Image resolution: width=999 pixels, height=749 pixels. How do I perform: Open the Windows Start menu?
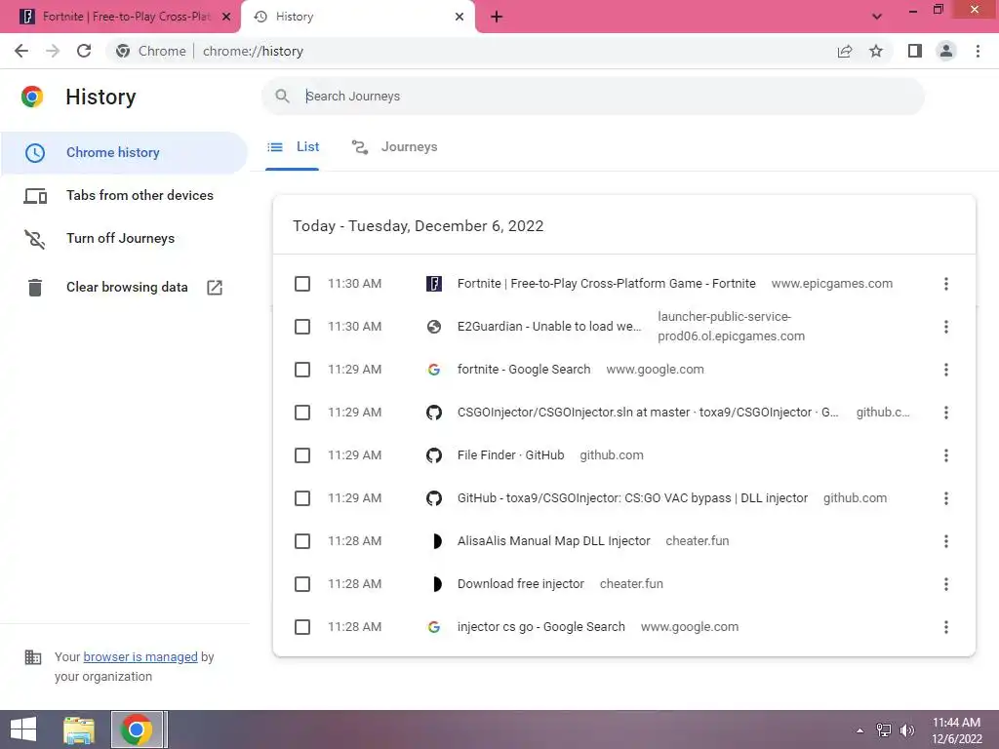tap(23, 729)
